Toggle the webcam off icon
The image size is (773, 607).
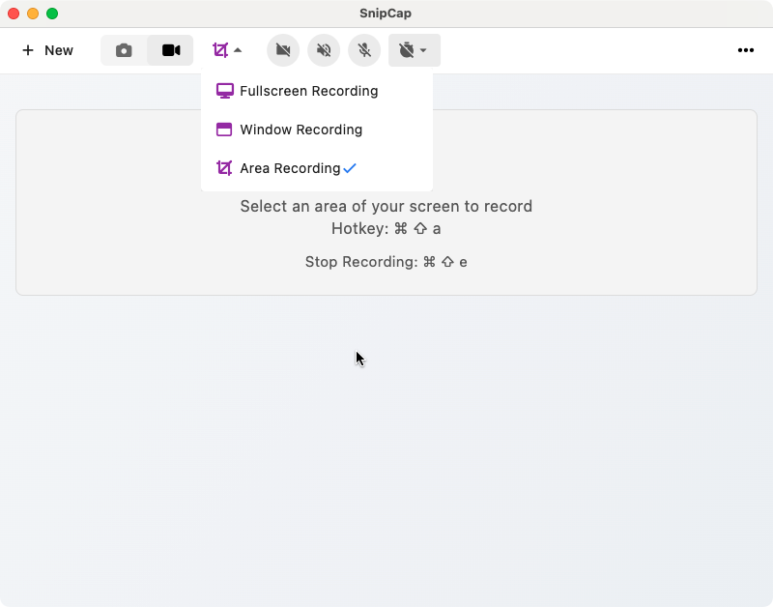pos(283,50)
